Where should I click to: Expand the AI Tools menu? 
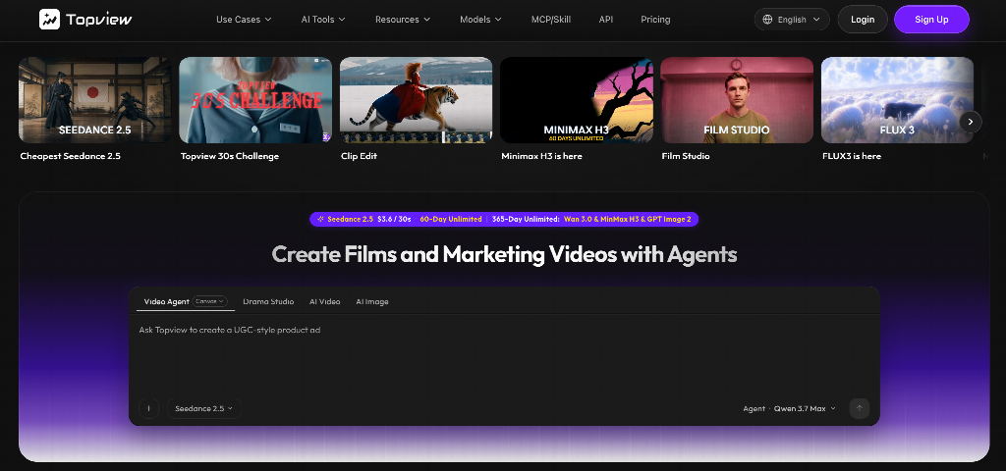323,20
